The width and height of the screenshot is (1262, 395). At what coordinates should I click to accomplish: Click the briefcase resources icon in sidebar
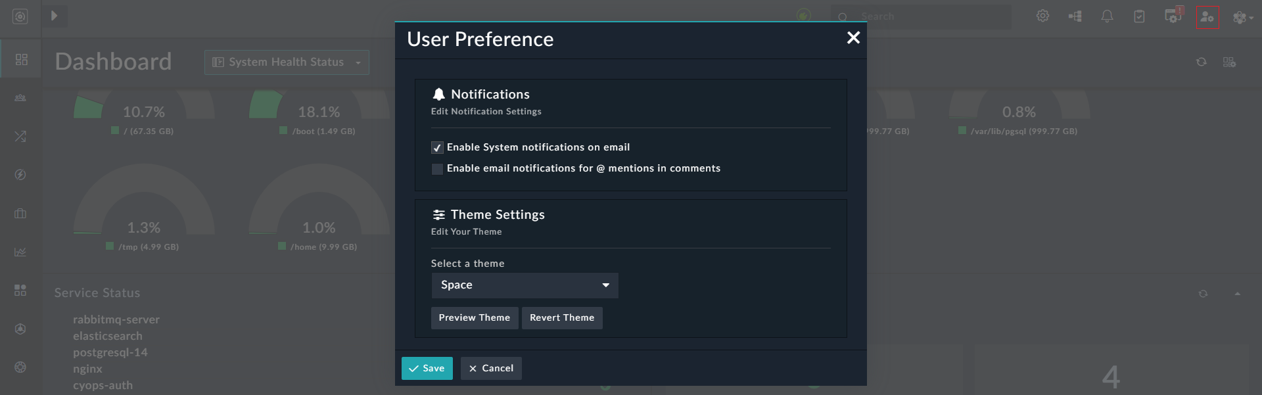20,214
